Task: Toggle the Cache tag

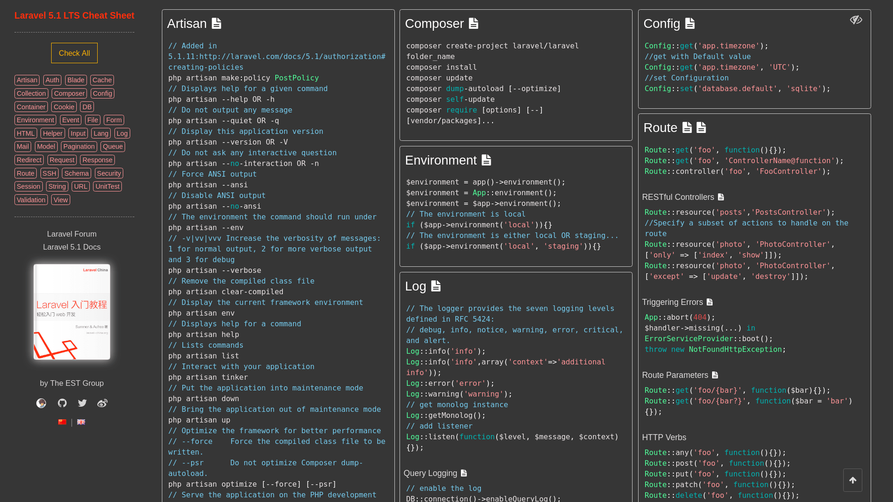Action: [x=102, y=80]
